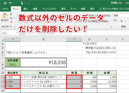
Task: Select column A header
Action: [13, 39]
